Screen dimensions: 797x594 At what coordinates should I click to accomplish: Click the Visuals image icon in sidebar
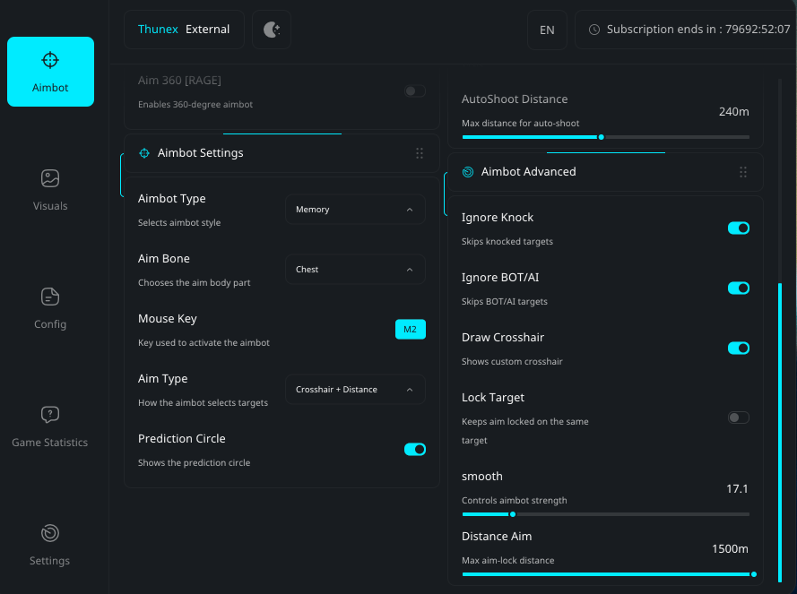50,178
